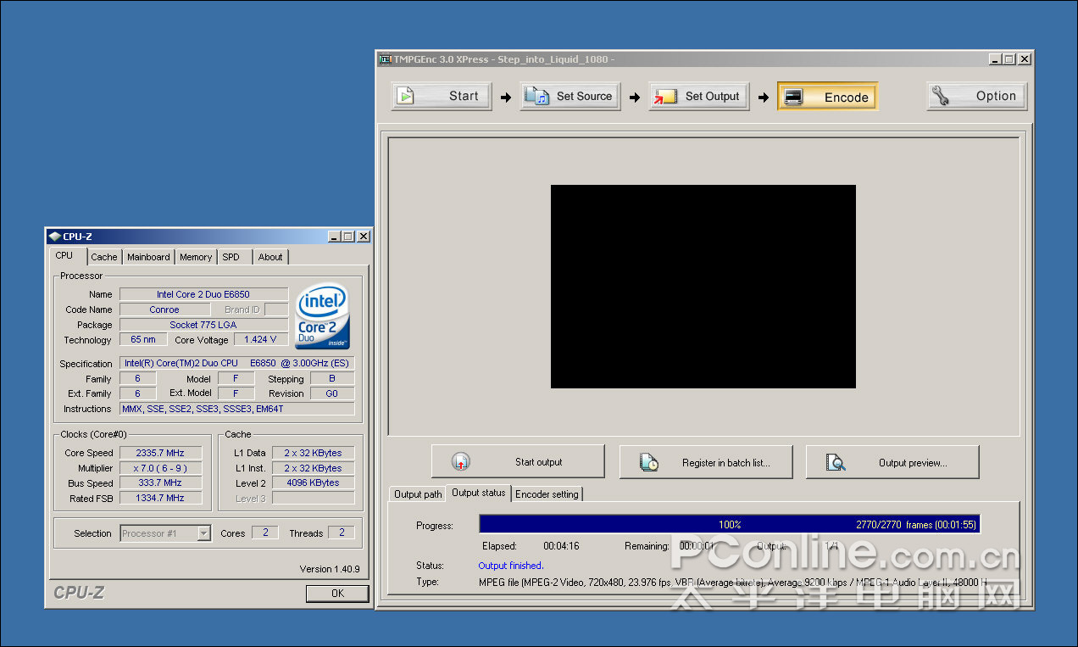Select the Output status tab

[479, 493]
